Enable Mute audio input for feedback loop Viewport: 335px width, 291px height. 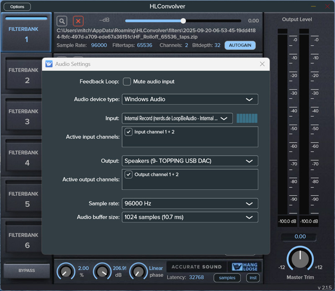click(127, 82)
